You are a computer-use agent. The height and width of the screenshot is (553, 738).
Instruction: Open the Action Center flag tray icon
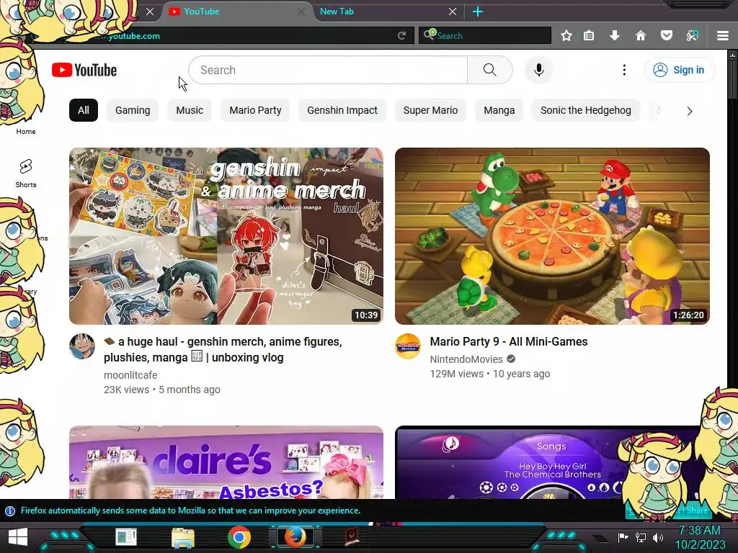tap(623, 537)
